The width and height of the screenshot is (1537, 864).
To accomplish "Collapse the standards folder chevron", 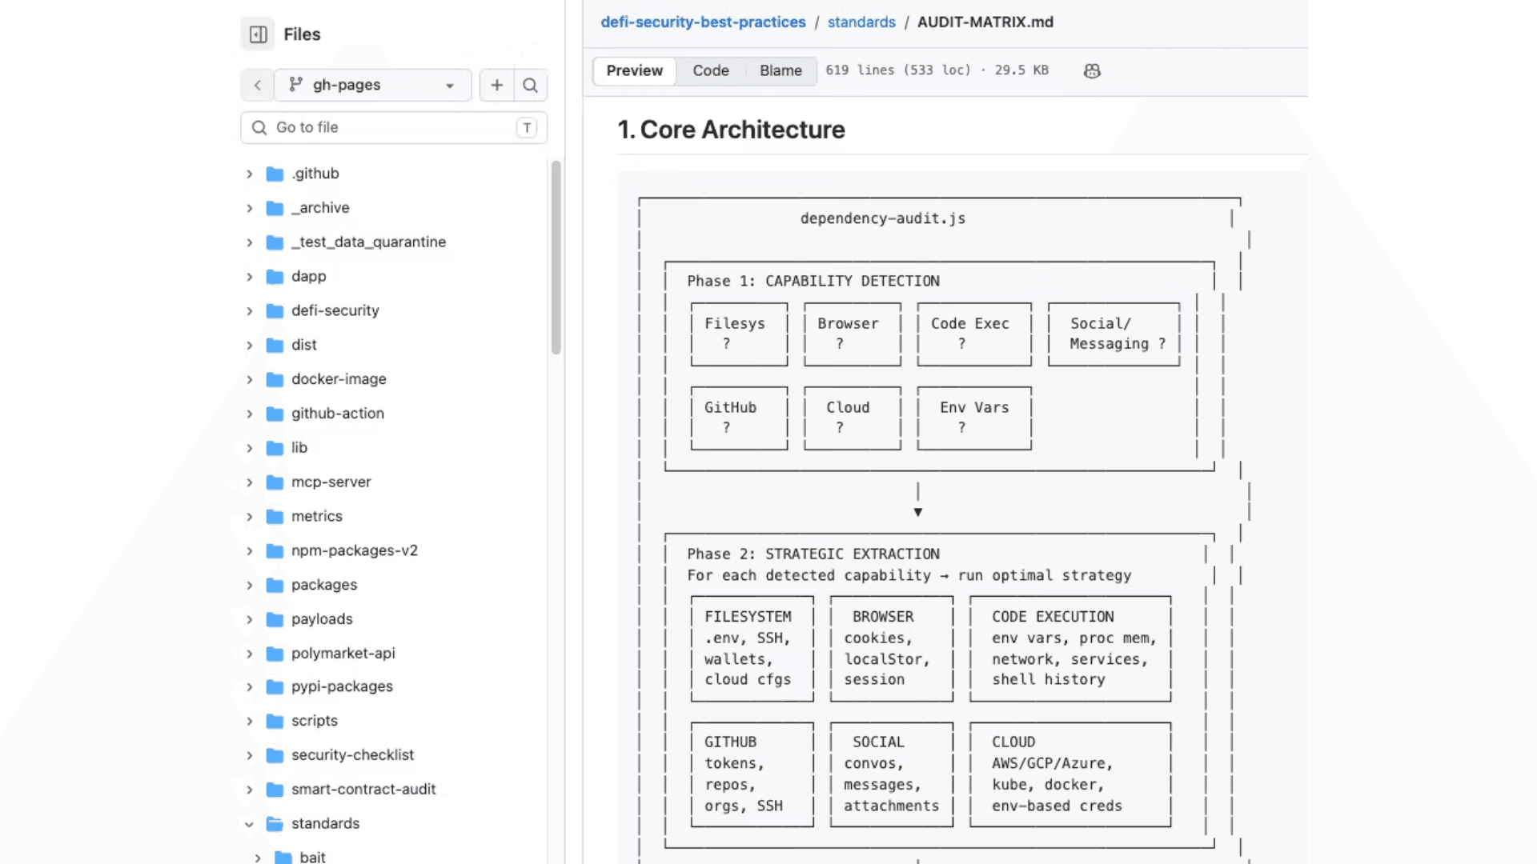I will pos(249,823).
